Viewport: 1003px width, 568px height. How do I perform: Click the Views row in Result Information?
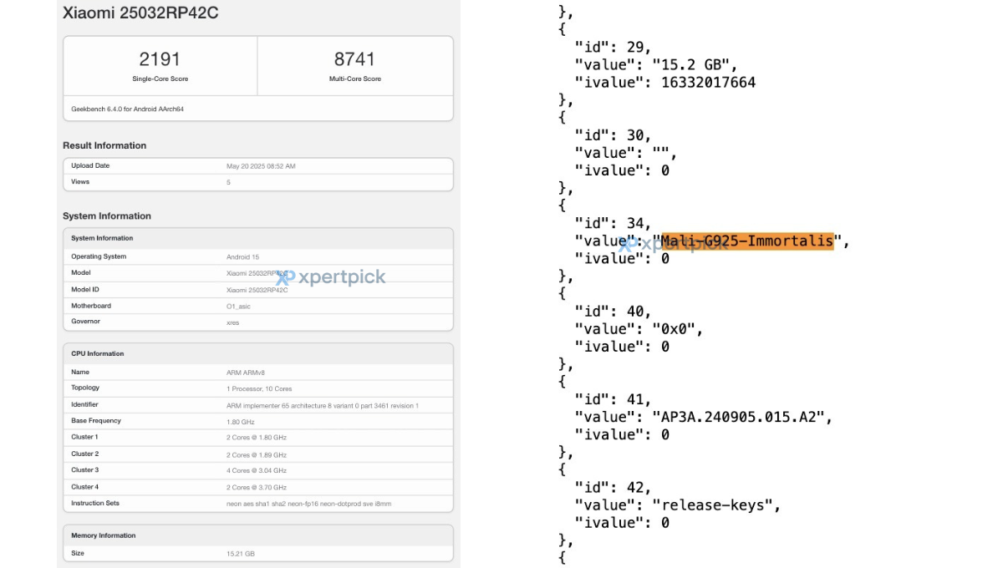pos(257,181)
